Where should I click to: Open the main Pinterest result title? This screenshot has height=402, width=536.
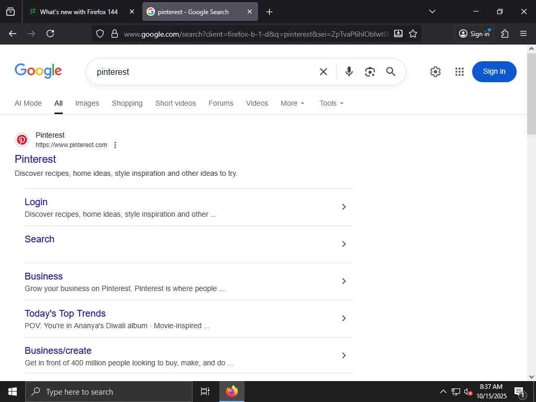pyautogui.click(x=35, y=159)
